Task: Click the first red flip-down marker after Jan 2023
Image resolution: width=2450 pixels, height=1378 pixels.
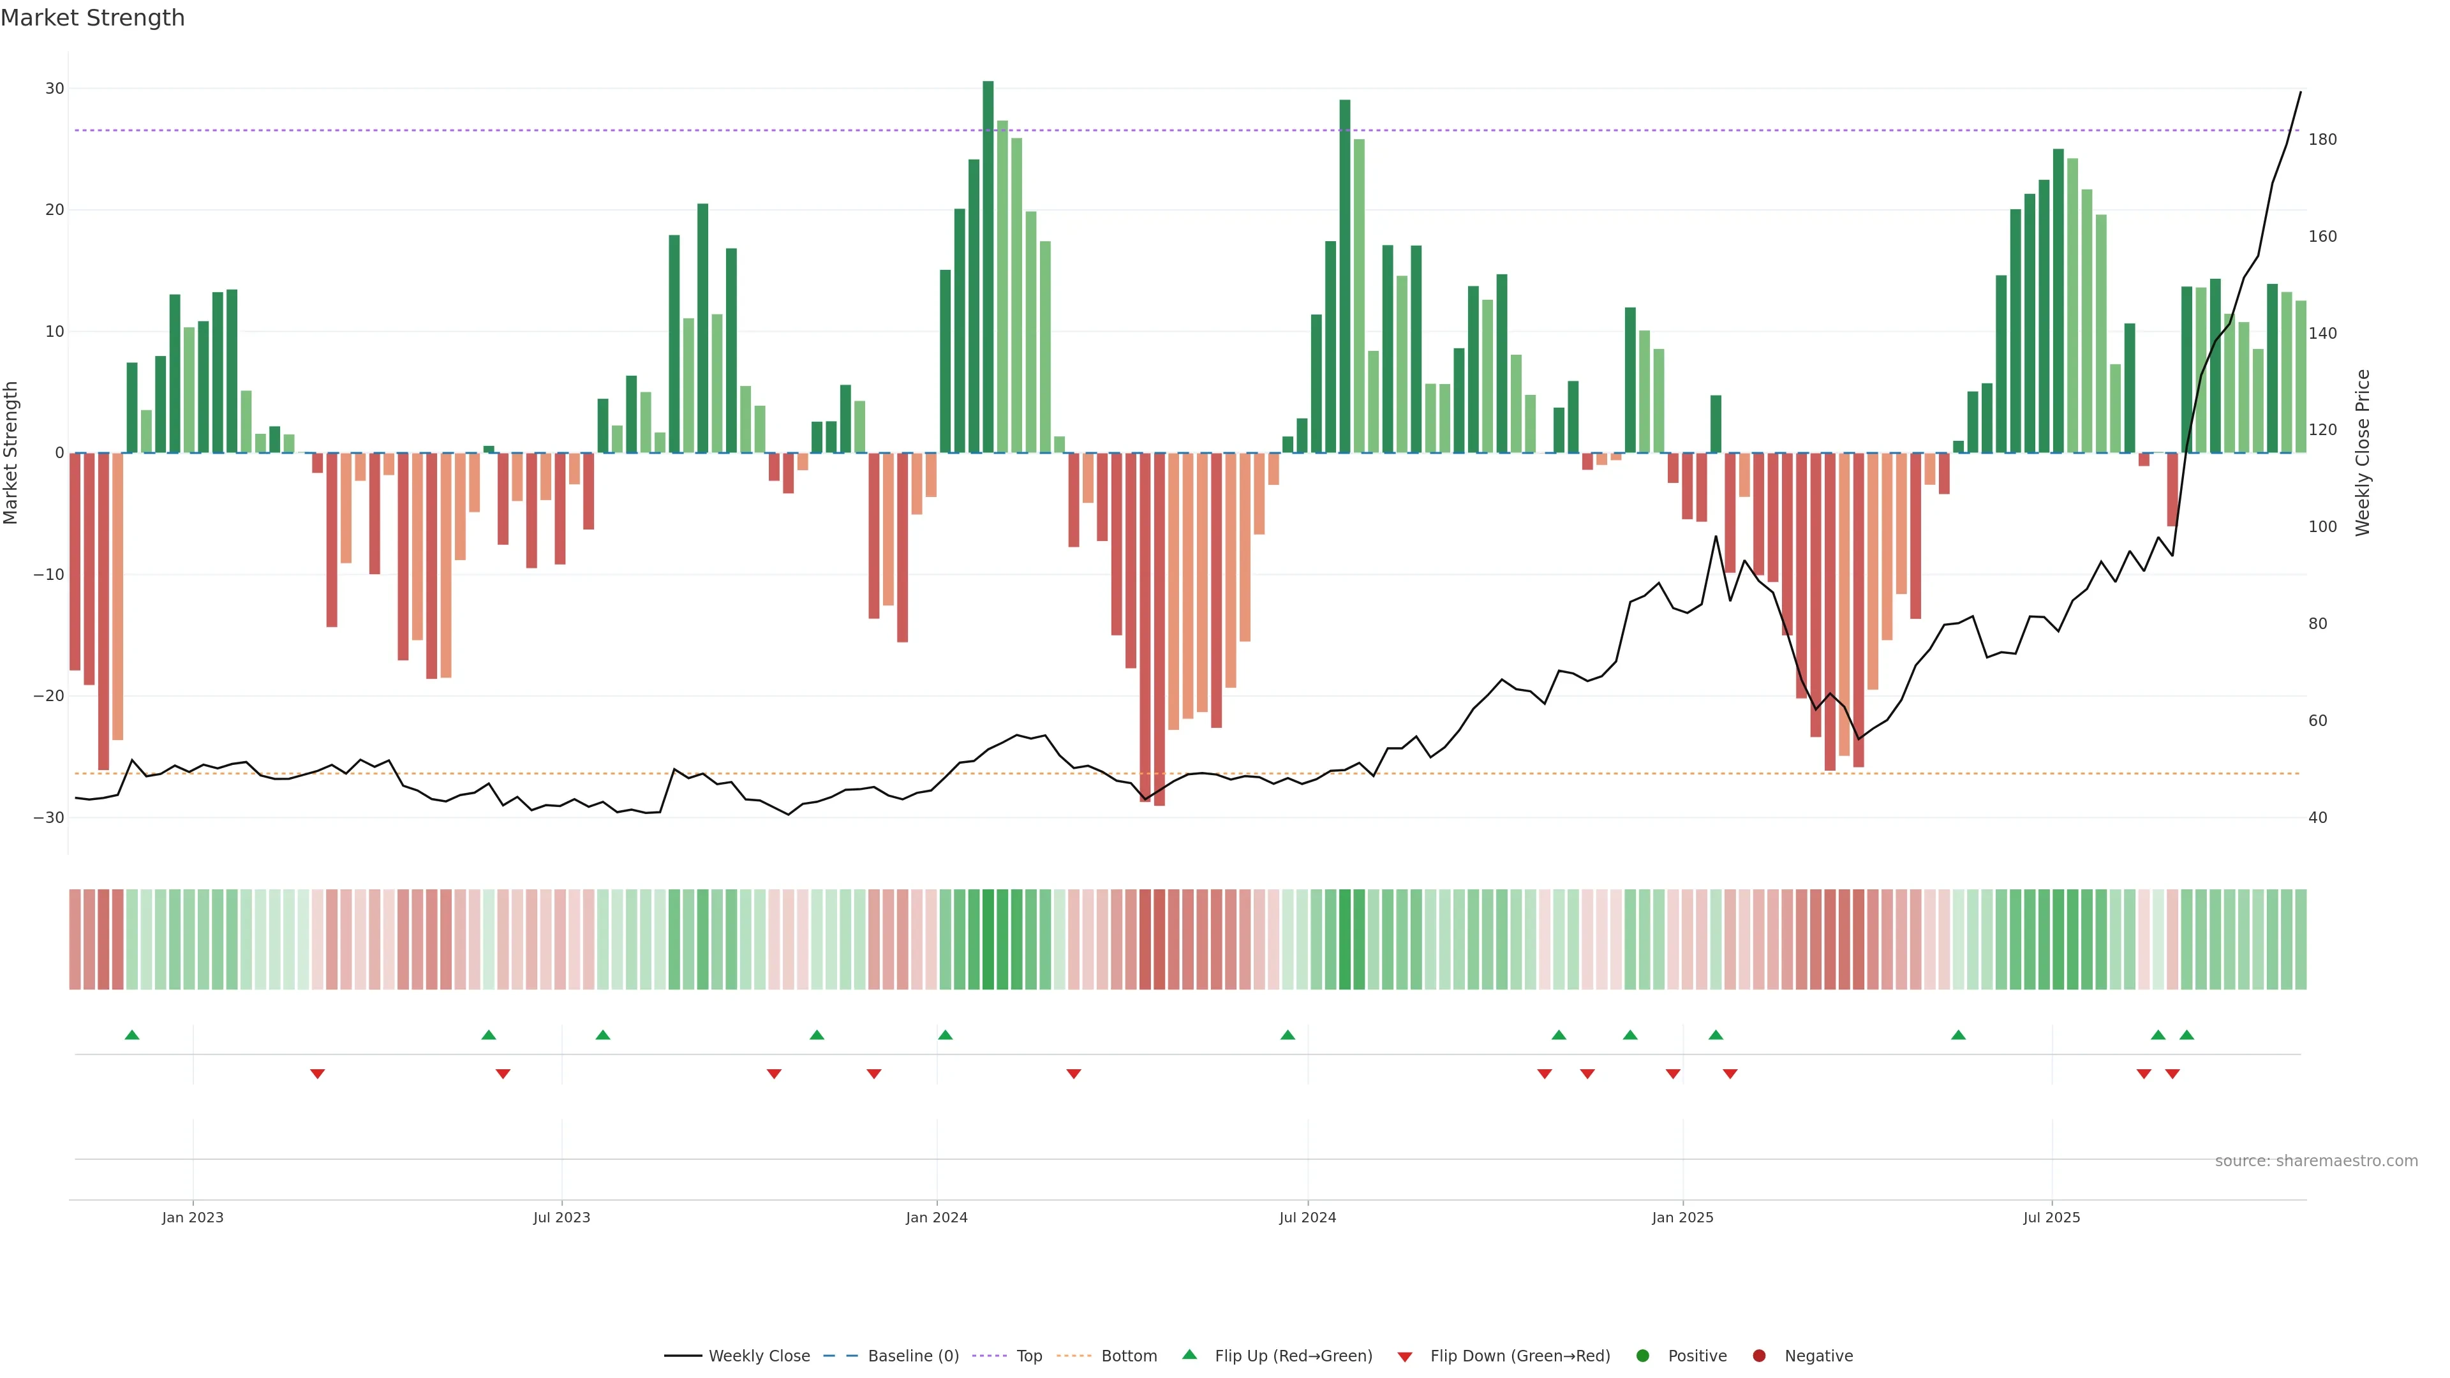Action: pyautogui.click(x=318, y=1074)
